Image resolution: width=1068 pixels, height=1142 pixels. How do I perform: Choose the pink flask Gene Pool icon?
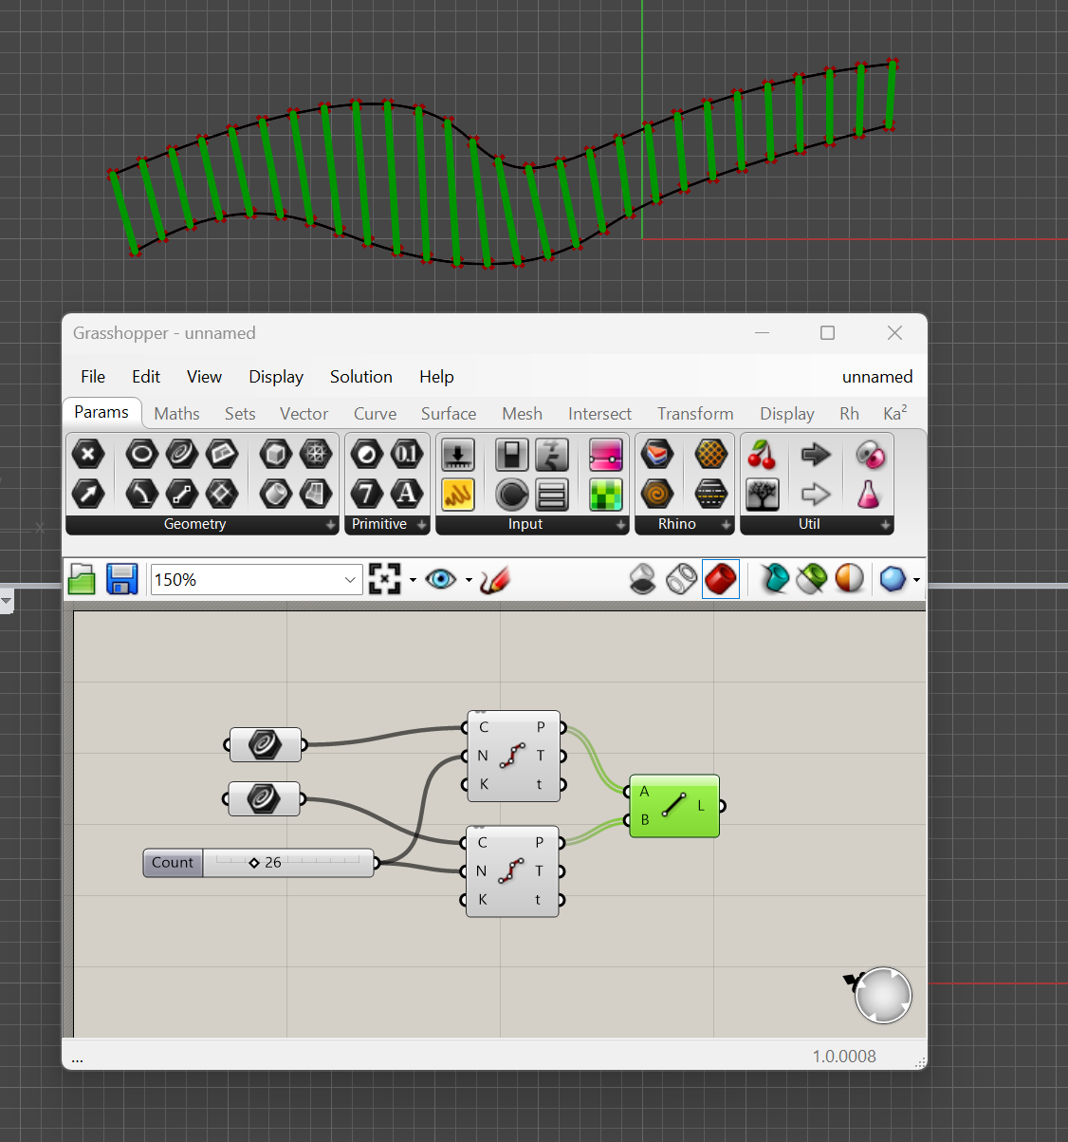click(869, 493)
